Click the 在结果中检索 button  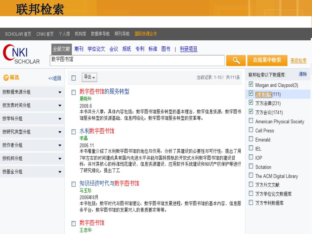267,60
